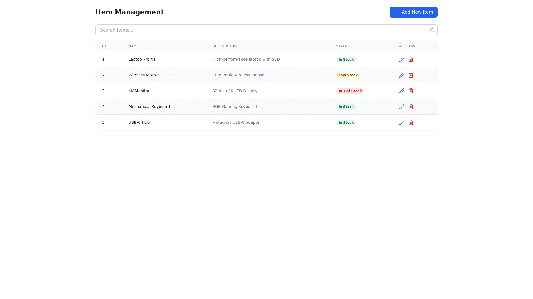The width and height of the screenshot is (533, 299).
Task: Click pencil icon for Wireless Mouse
Action: 402,75
